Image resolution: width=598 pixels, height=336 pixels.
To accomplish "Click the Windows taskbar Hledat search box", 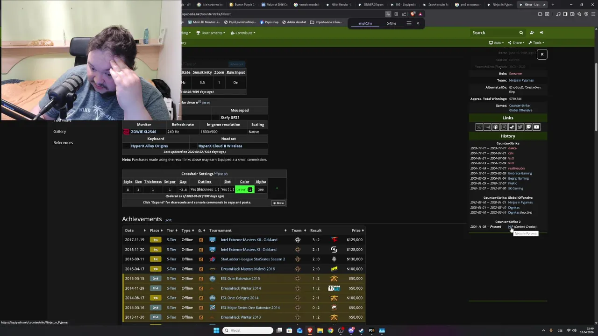I will point(248,330).
